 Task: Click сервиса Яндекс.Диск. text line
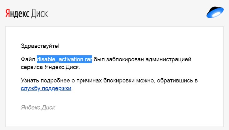50,67
